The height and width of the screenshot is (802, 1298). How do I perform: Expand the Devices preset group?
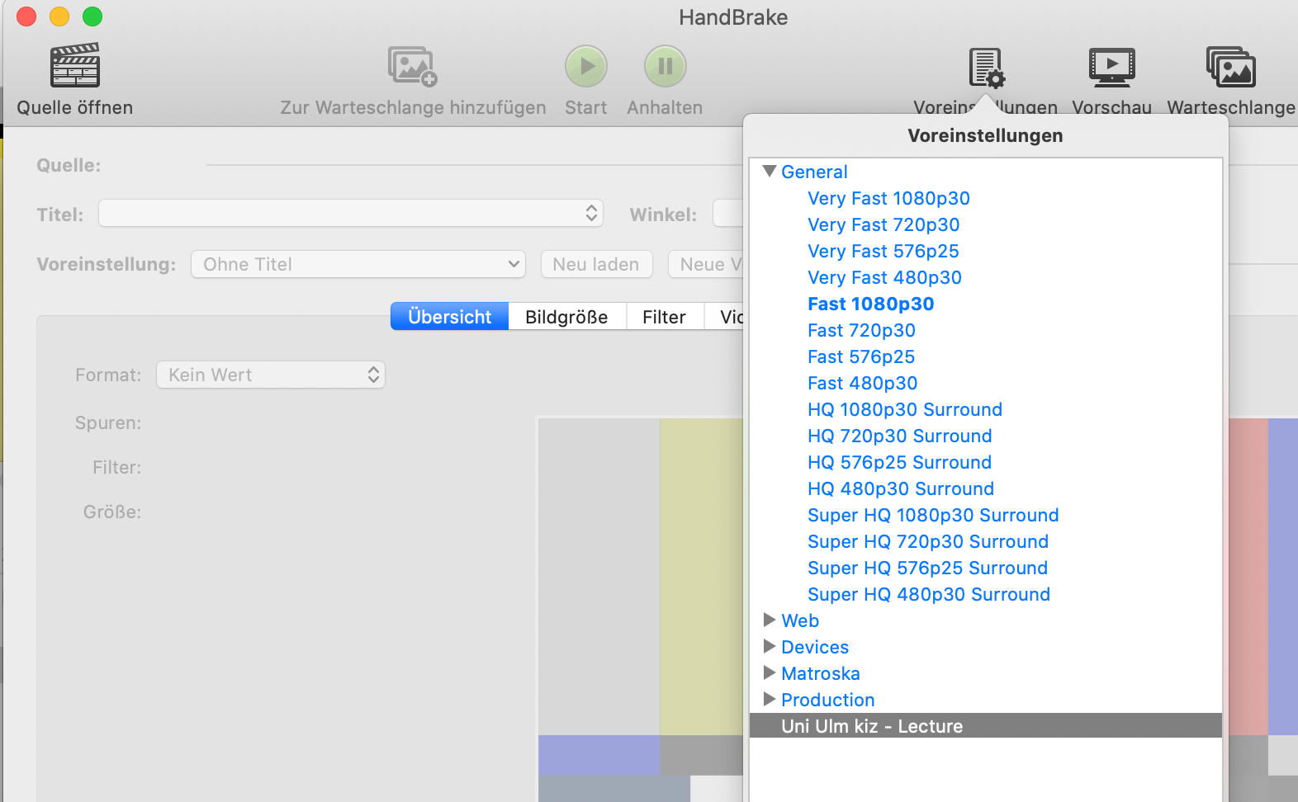pyautogui.click(x=770, y=646)
